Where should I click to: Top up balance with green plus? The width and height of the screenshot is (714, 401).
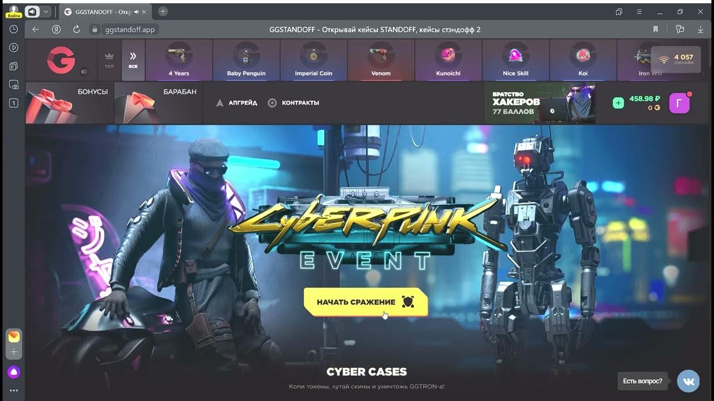click(618, 103)
